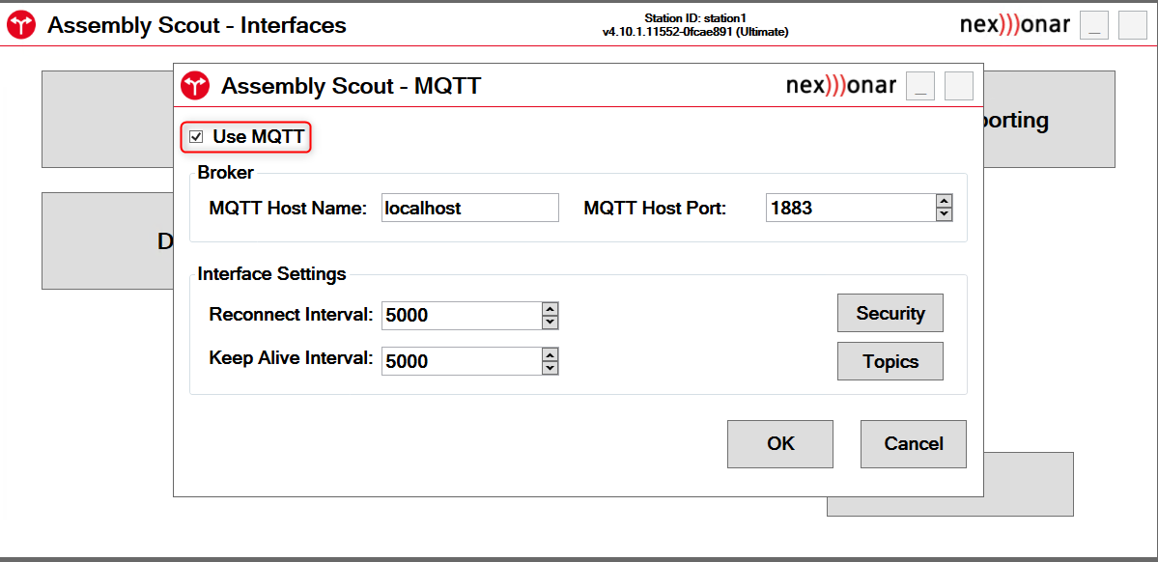This screenshot has width=1158, height=562.
Task: Increase the MQTT Host Port value
Action: [943, 201]
